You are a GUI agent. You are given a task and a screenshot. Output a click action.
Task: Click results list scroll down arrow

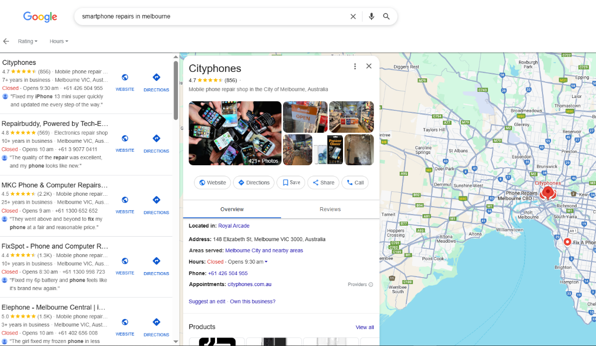(x=175, y=342)
